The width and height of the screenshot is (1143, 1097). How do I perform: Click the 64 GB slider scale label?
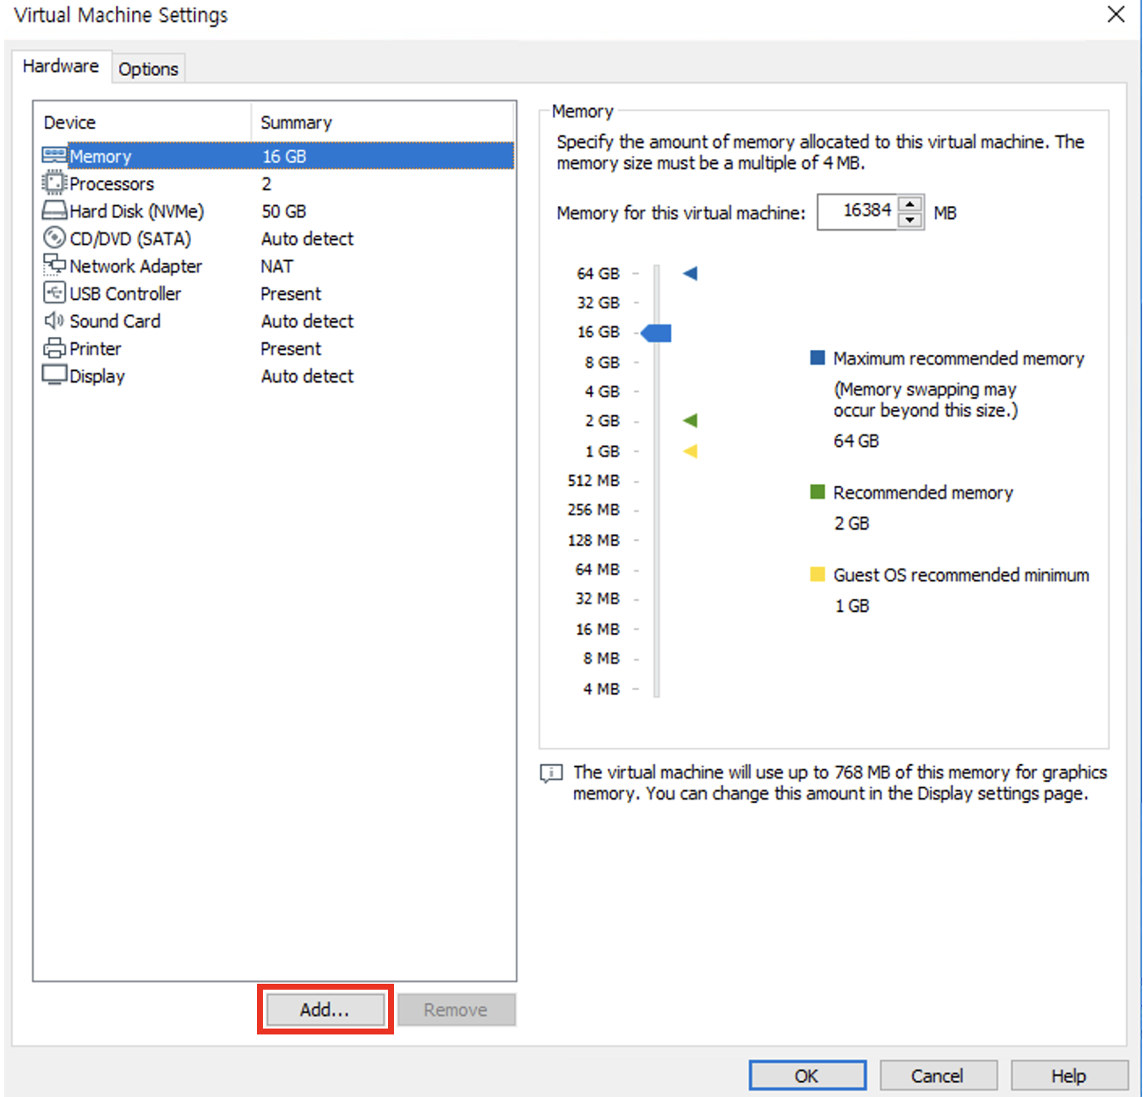[599, 273]
